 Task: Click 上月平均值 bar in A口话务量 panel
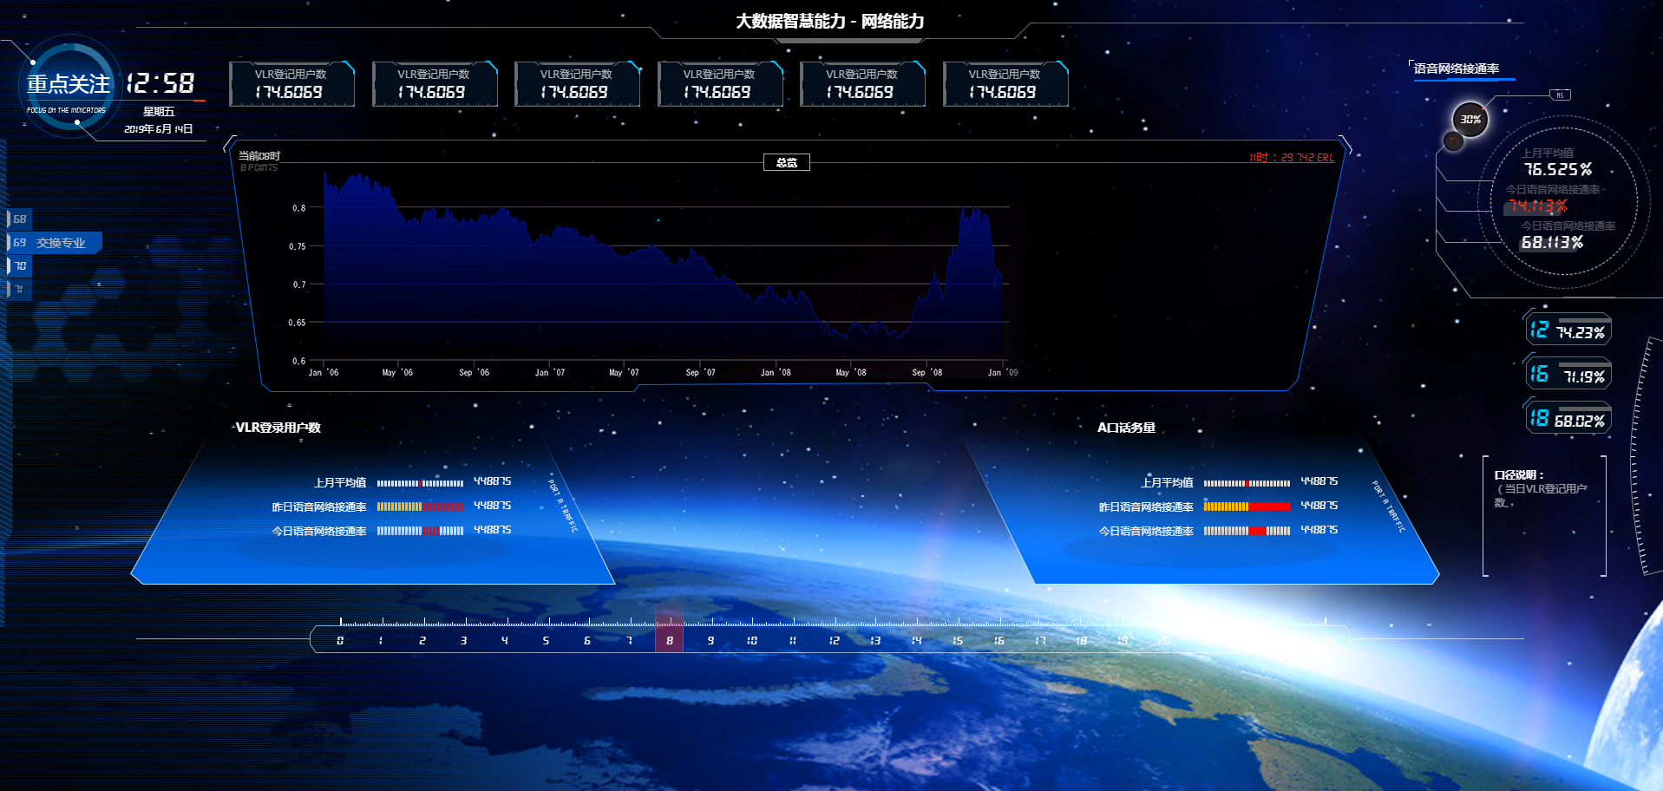(x=1247, y=483)
